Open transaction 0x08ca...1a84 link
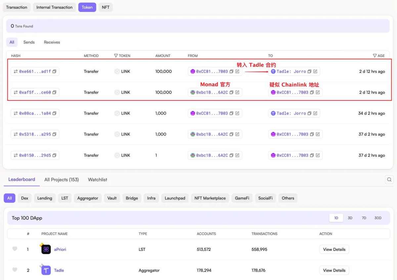This screenshot has height=280, width=397. pyautogui.click(x=35, y=113)
